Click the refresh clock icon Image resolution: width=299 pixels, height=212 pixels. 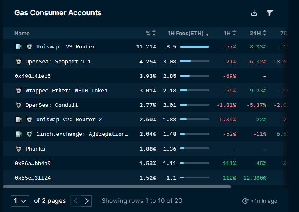pyautogui.click(x=245, y=201)
